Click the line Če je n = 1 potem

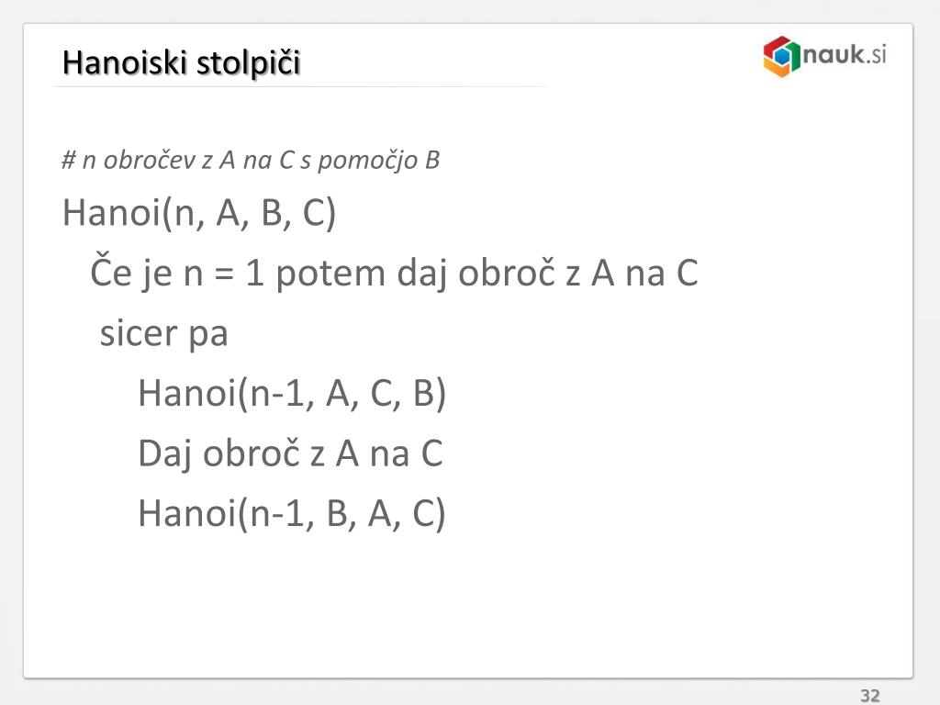pos(394,274)
